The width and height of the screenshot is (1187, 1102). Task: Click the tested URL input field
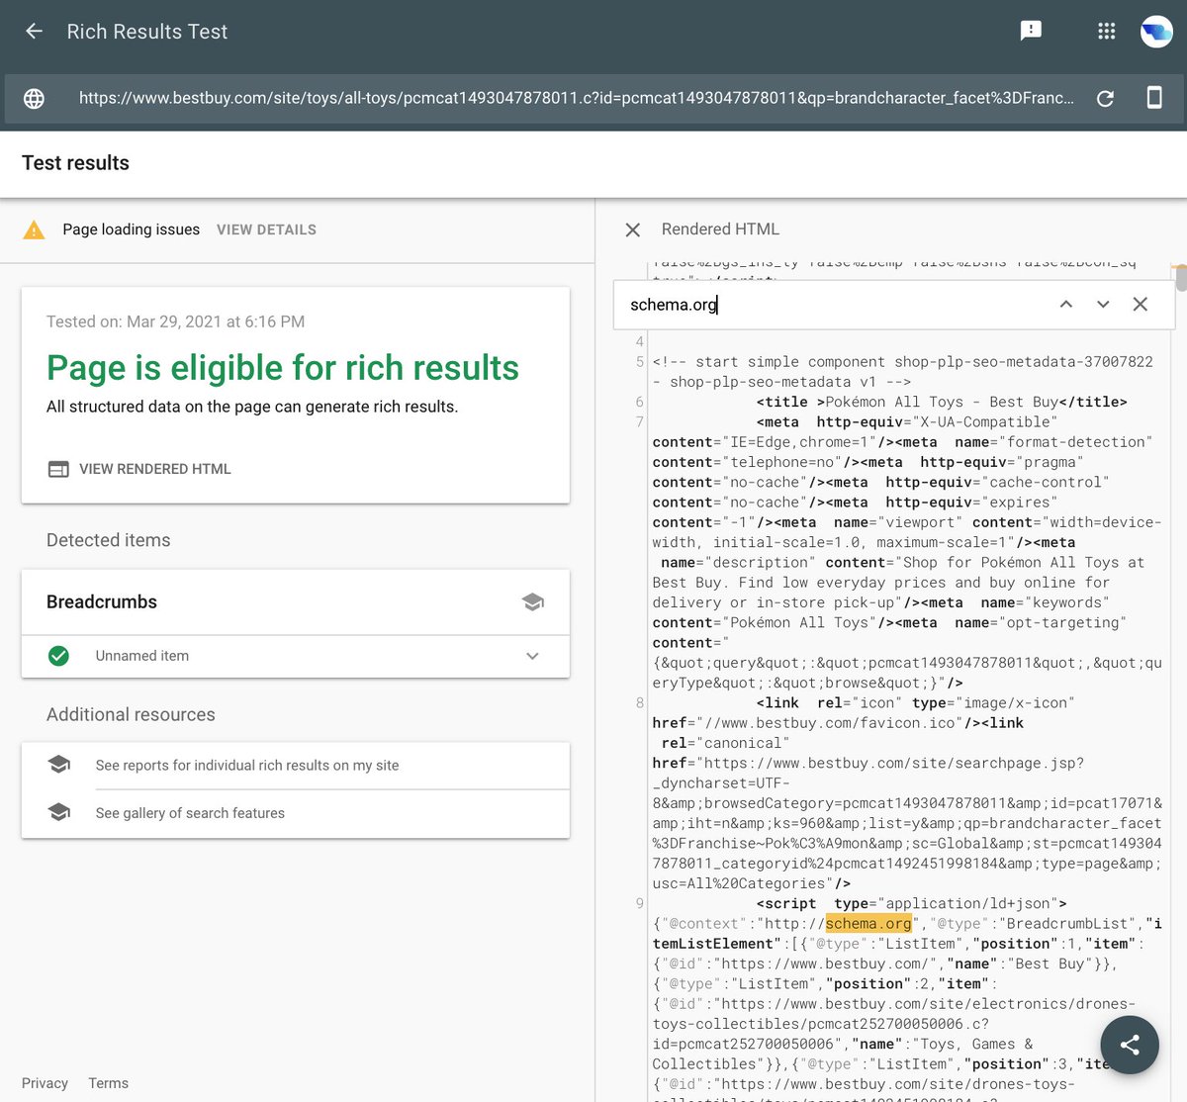(x=577, y=98)
